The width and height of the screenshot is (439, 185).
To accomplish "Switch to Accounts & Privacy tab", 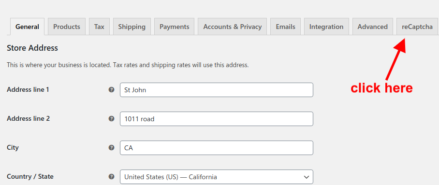I will point(233,27).
